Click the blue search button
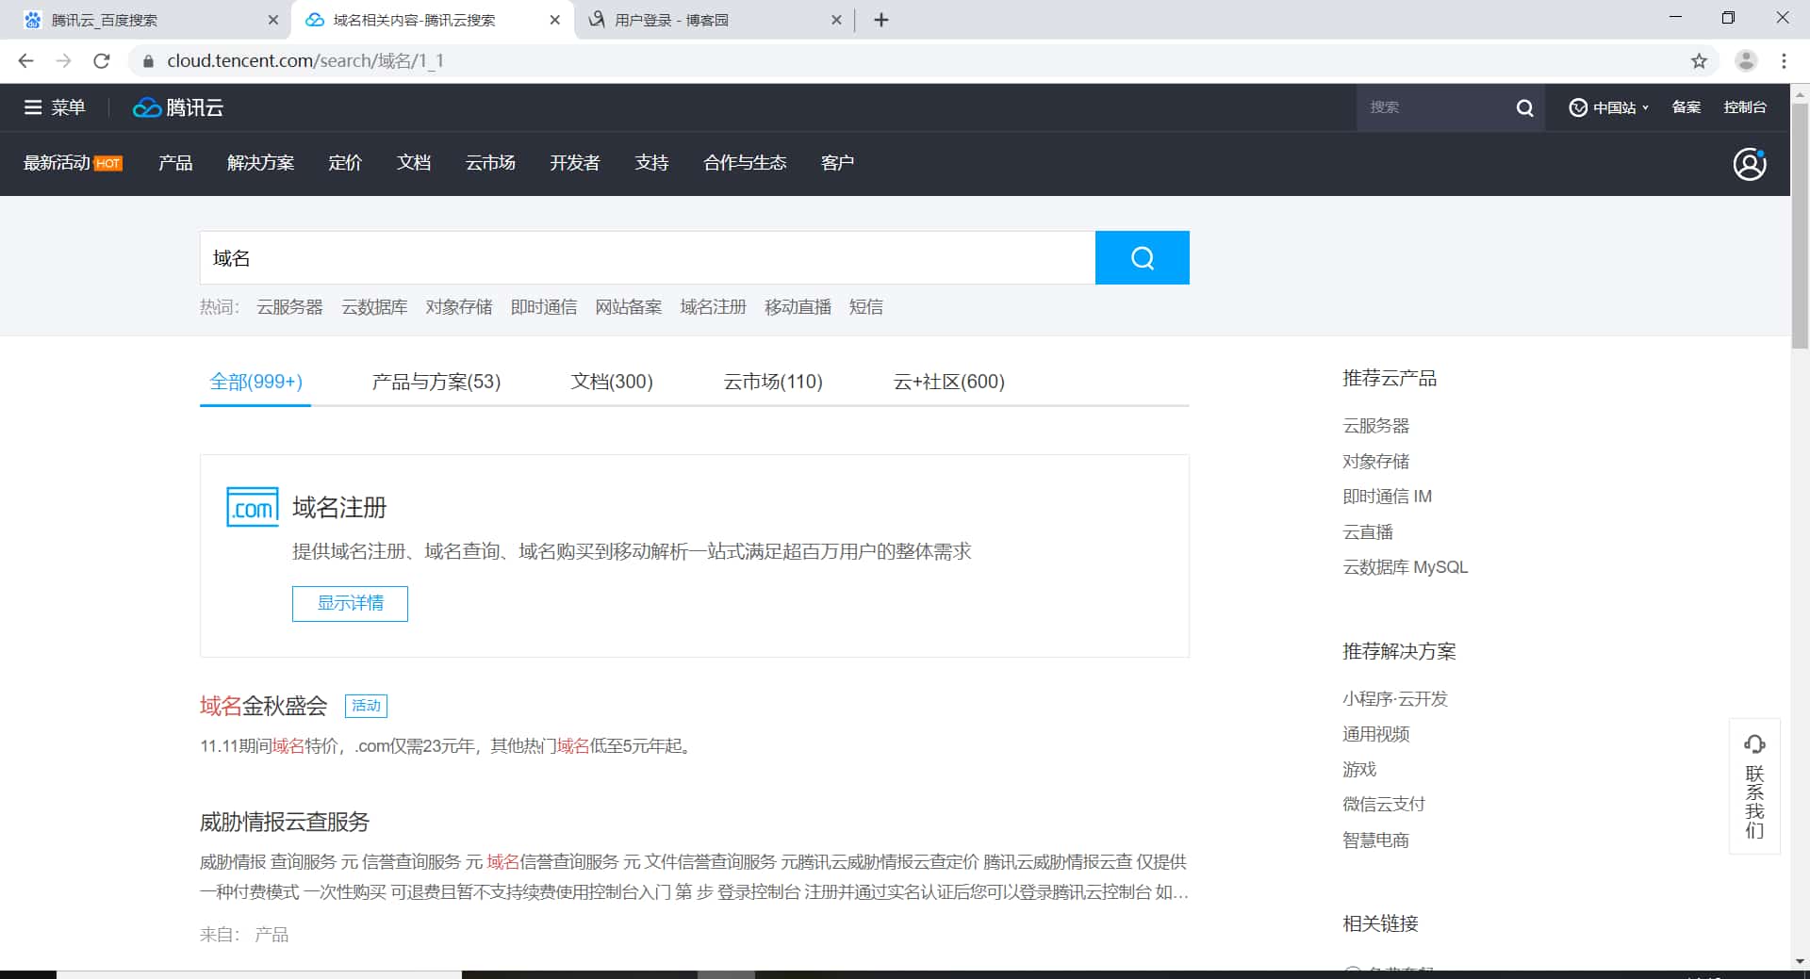The image size is (1810, 979). point(1142,257)
